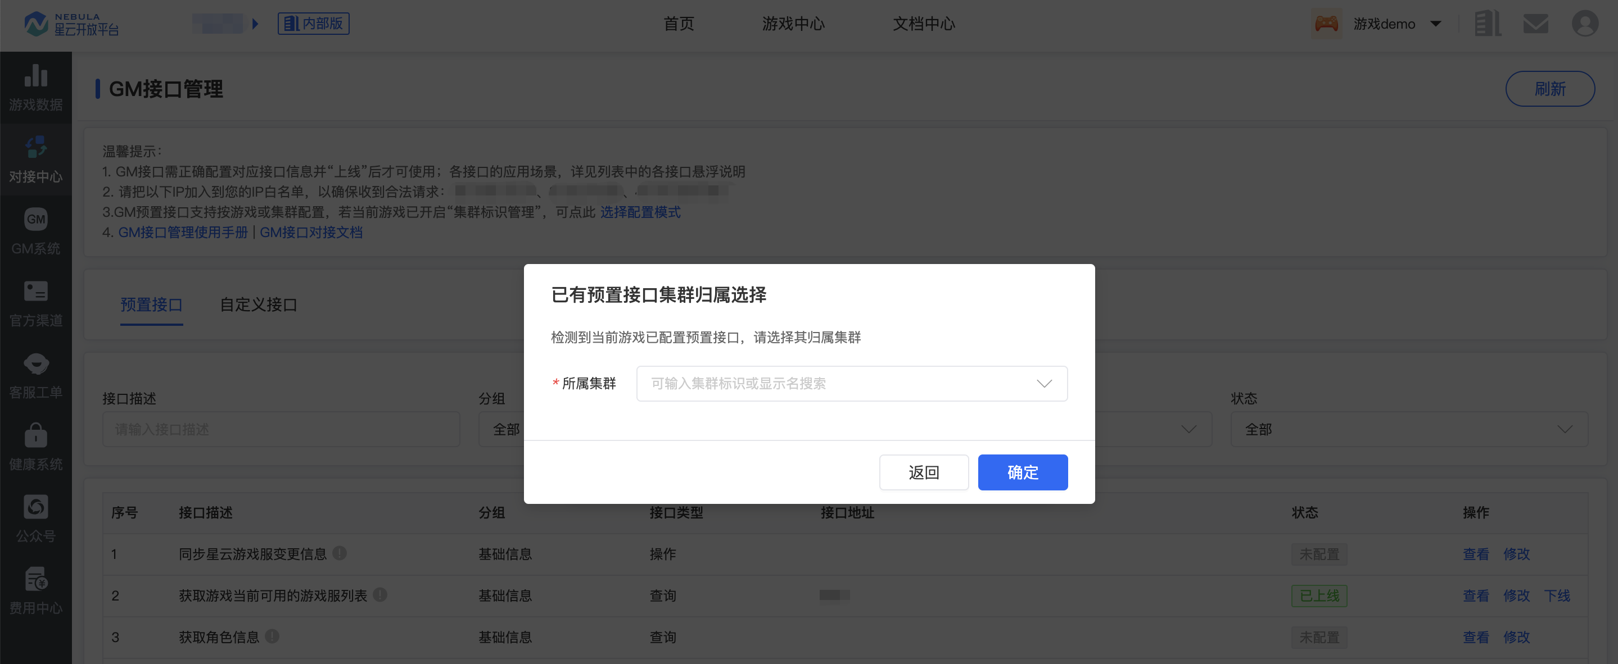Open 游戏数据 in the sidebar
Screen dimensions: 1618x664
[36, 88]
